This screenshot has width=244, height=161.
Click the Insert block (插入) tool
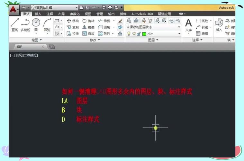[x=219, y=25]
